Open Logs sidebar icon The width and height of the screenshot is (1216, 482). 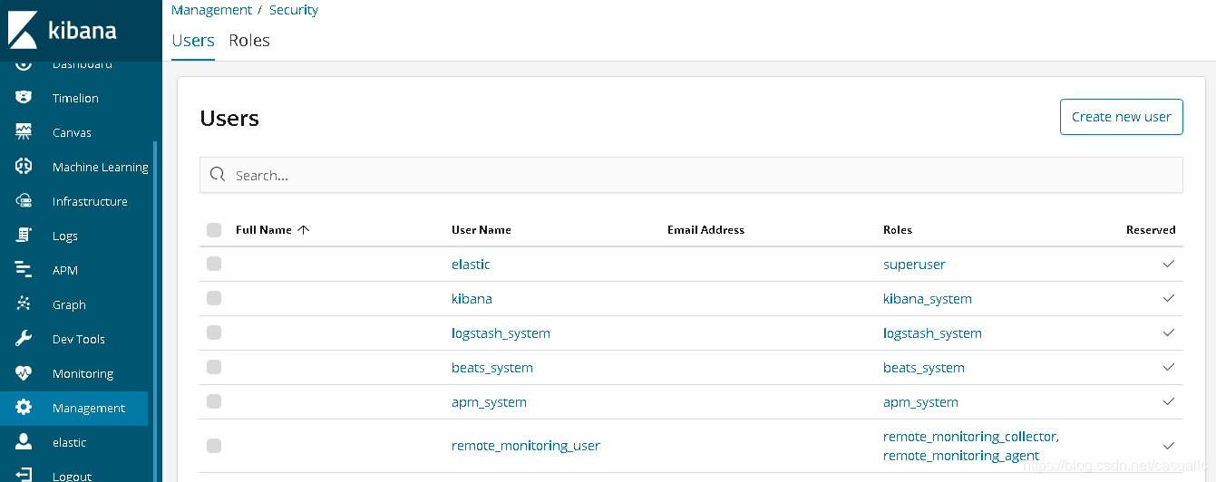24,236
